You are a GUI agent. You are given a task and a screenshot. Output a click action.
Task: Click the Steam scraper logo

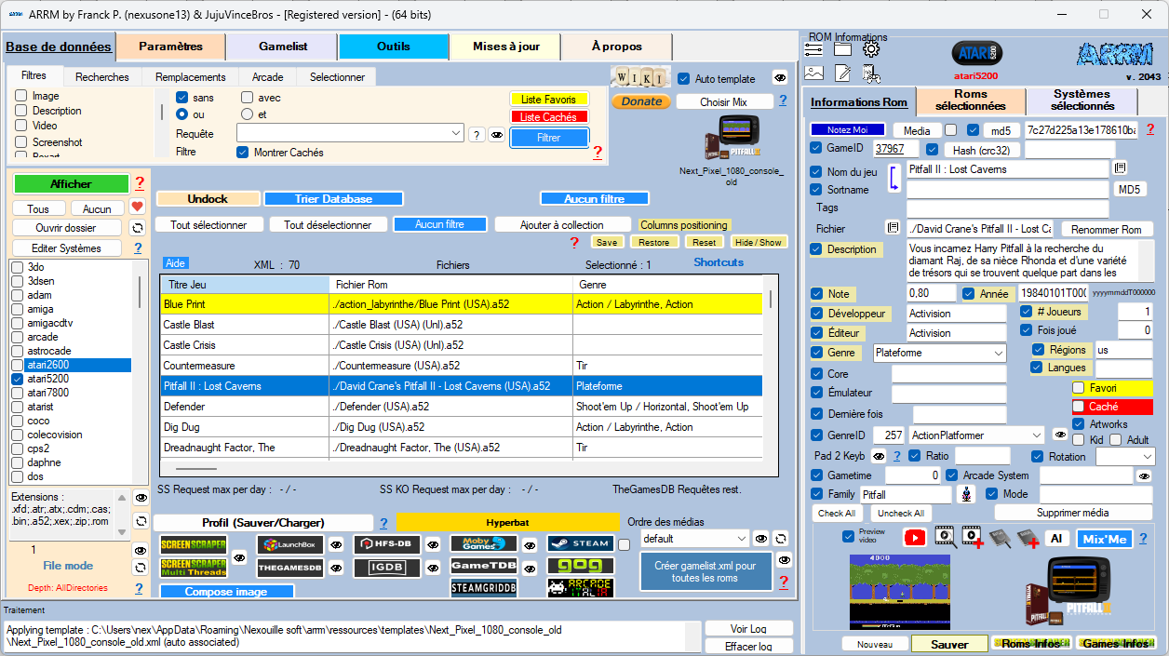coord(581,543)
